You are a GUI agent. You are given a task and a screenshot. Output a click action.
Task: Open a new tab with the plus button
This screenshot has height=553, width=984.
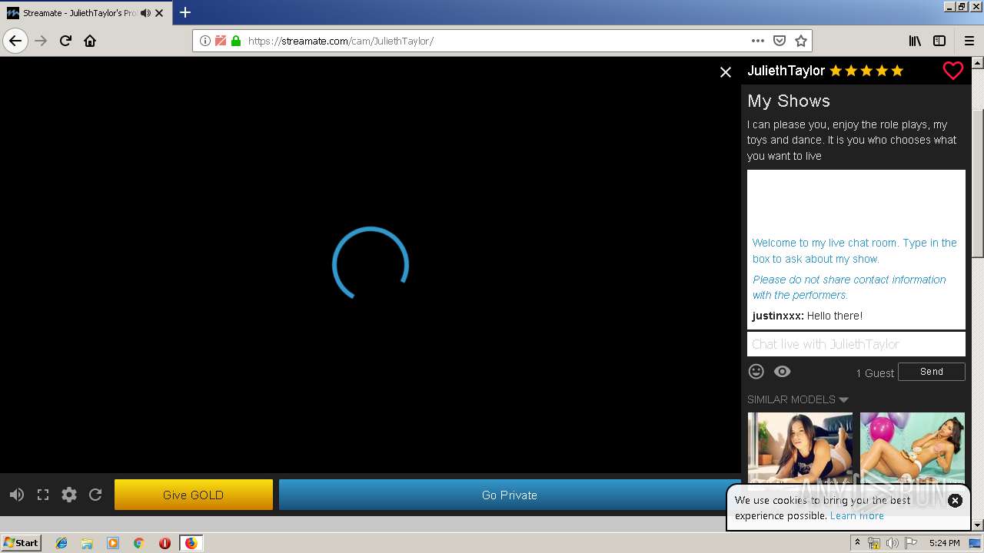click(185, 12)
